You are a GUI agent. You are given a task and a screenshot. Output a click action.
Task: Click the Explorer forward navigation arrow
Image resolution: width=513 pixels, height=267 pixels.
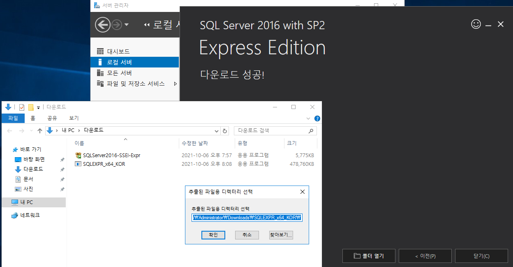click(22, 131)
